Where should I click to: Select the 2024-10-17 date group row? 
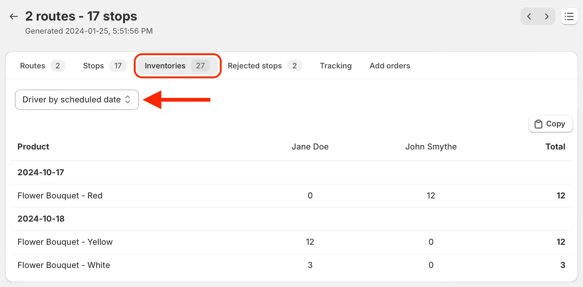tap(291, 173)
